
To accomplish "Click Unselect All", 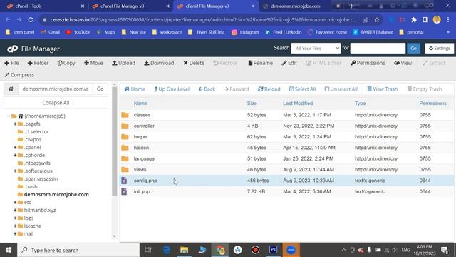I will pos(341,89).
